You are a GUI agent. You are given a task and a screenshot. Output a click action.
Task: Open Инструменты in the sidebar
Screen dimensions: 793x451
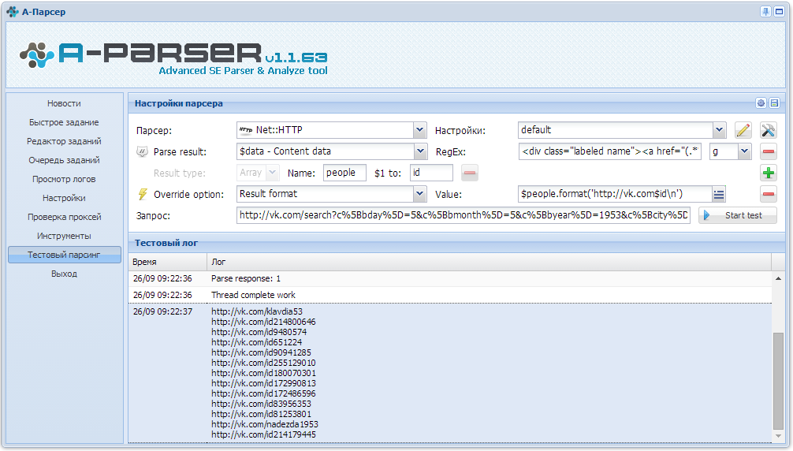pyautogui.click(x=64, y=236)
